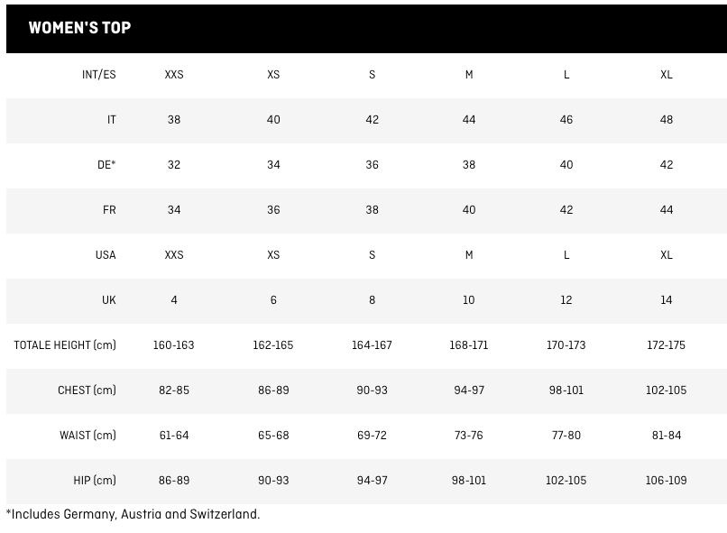Click the IT row label

[x=112, y=120]
